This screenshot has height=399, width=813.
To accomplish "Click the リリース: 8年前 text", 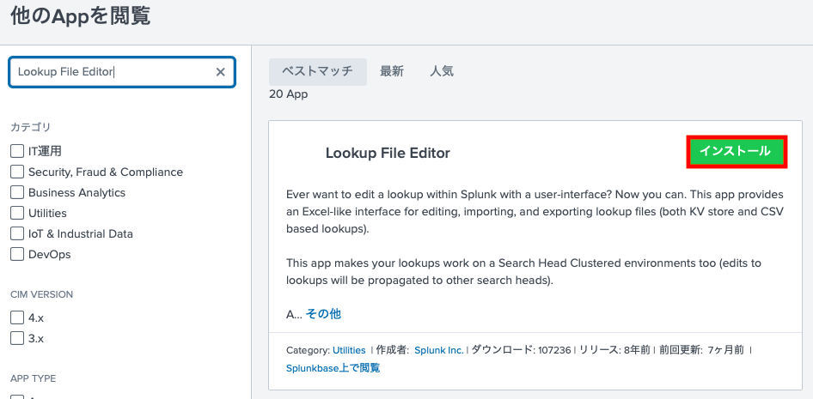I will [x=614, y=350].
